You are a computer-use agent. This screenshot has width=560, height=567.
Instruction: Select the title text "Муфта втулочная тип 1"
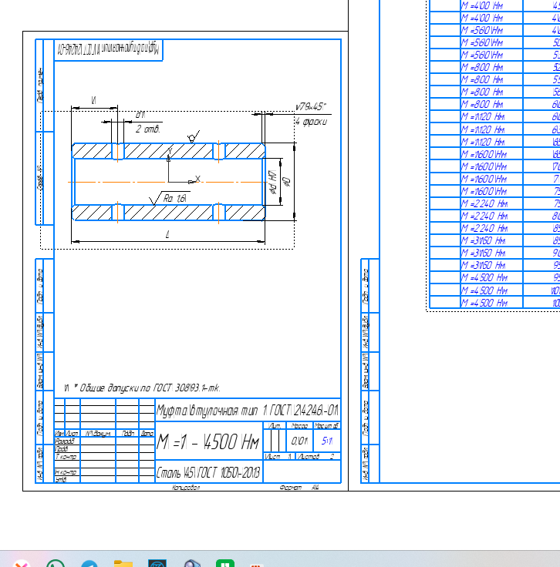tap(247, 409)
